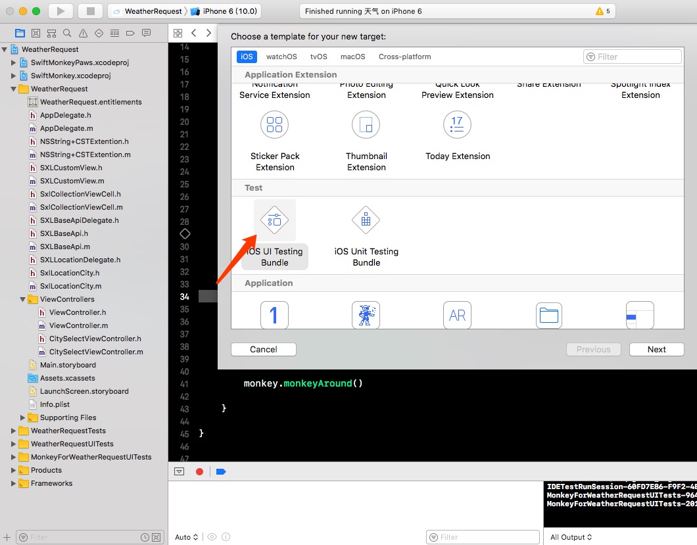Open the Breakpoint navigator icon
Viewport: 697px width, 545px height.
pyautogui.click(x=130, y=33)
